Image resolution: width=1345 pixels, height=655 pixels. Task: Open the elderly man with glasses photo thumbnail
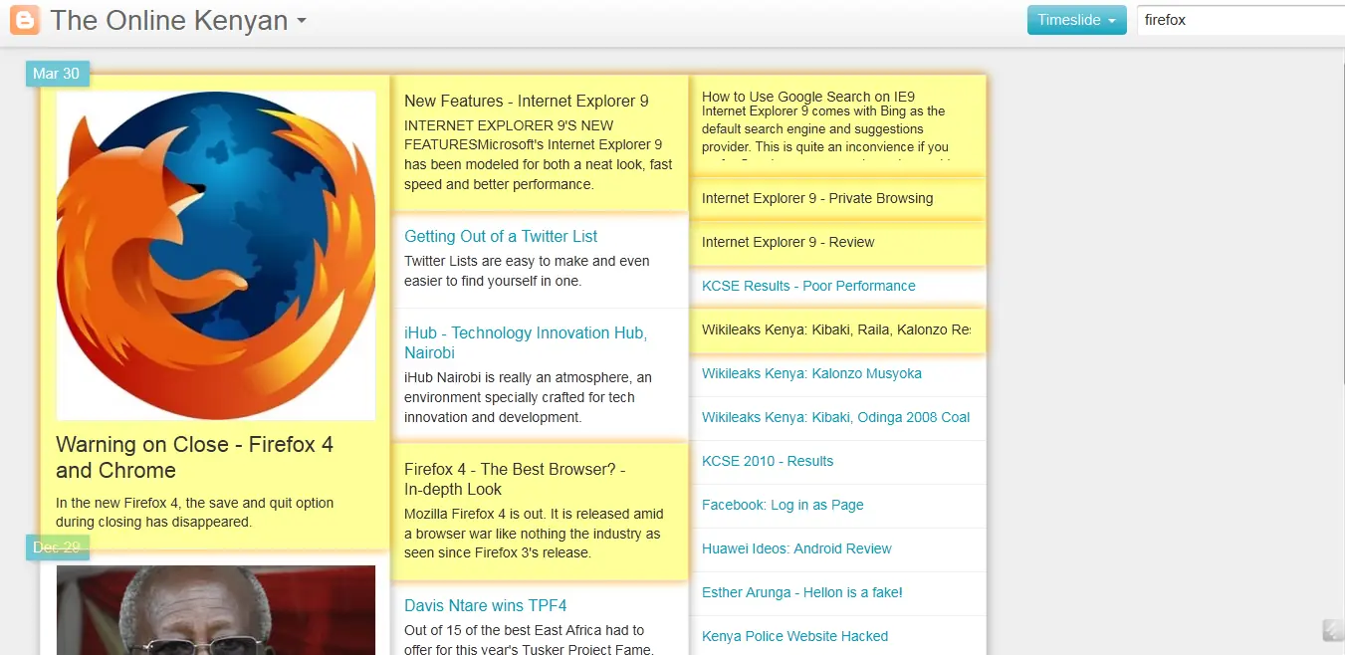pos(216,610)
